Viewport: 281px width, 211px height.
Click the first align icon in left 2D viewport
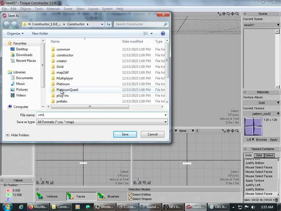[38, 183]
